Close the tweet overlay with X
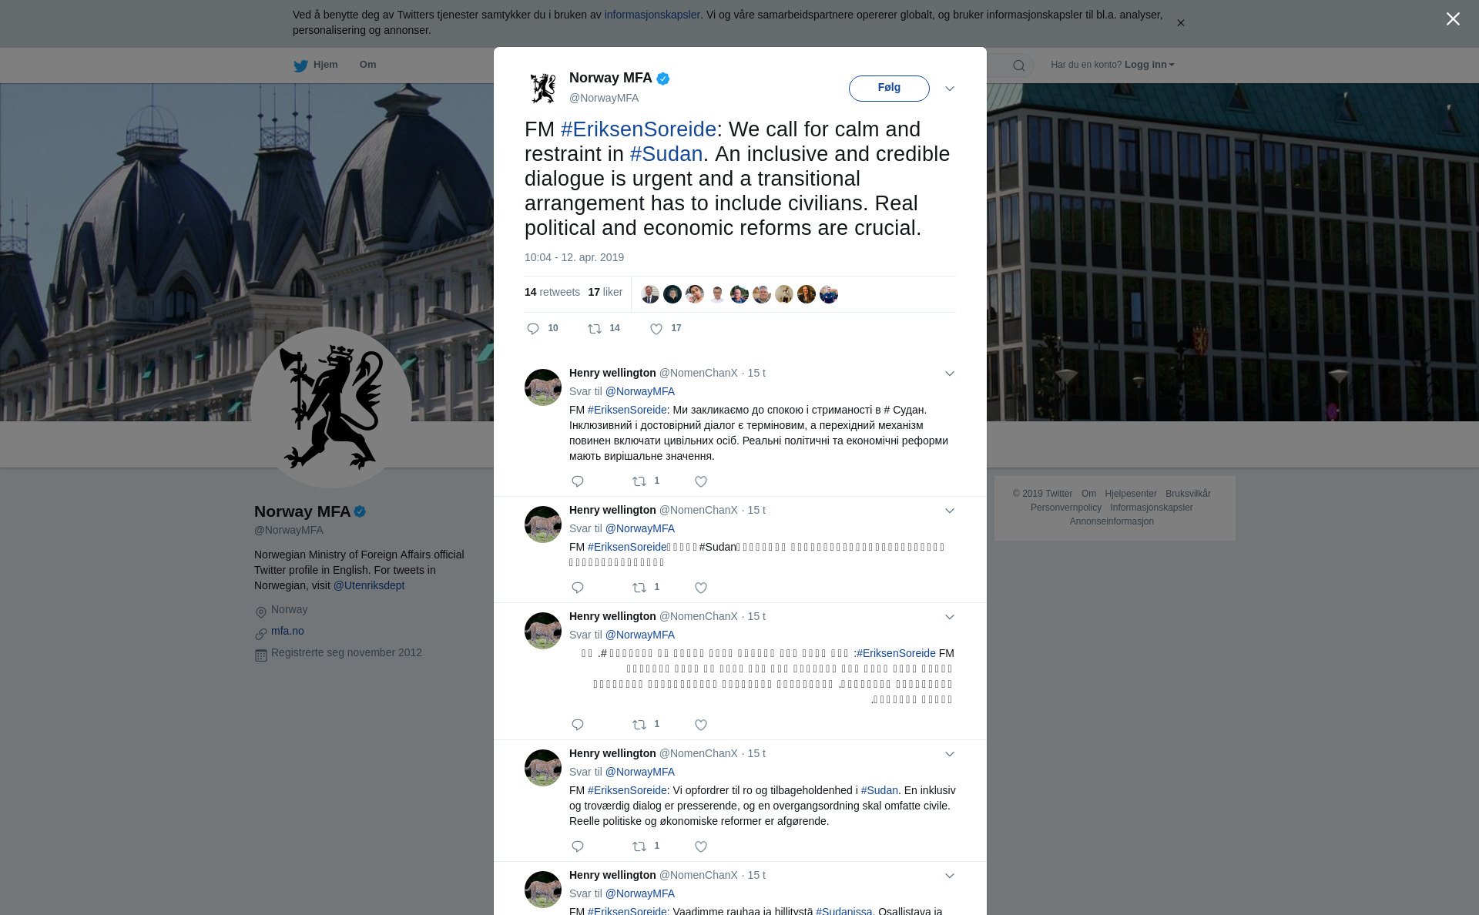 [x=1453, y=19]
